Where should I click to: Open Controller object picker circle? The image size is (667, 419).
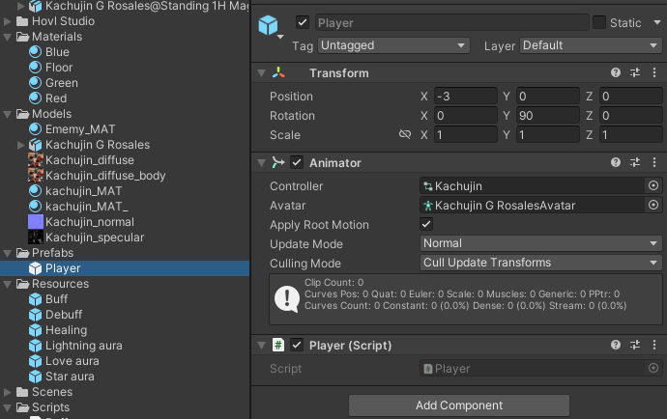(x=653, y=185)
